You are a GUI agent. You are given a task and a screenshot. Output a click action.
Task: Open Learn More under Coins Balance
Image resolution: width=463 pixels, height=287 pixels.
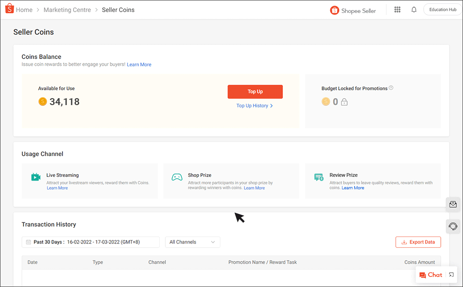(139, 65)
